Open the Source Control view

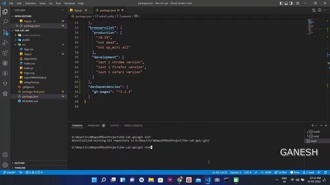pyautogui.click(x=5, y=32)
